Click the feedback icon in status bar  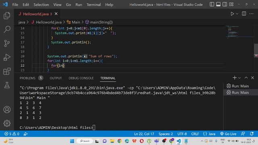243,134
